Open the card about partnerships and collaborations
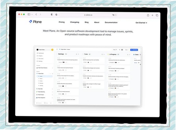This screenshot has width=176, height=130. click(x=119, y=61)
